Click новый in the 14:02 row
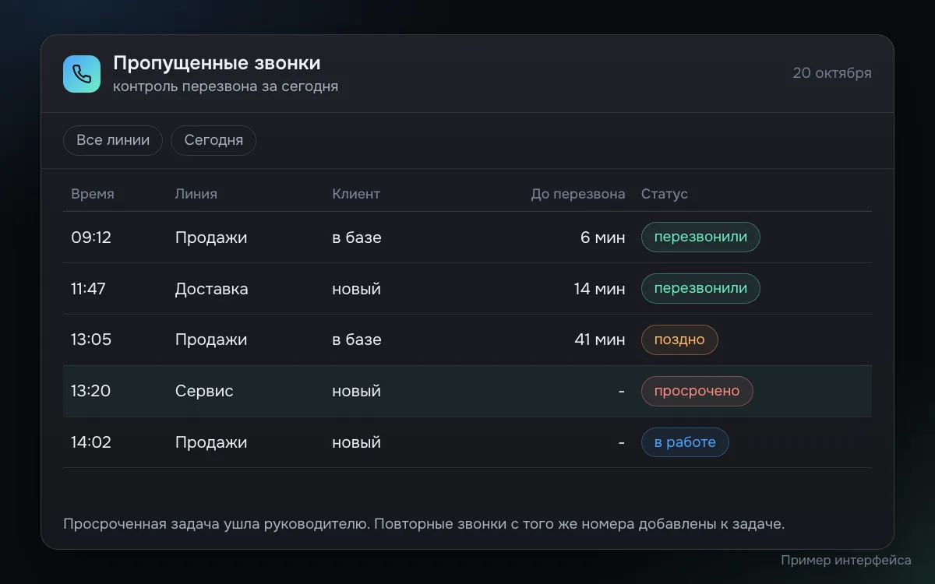This screenshot has height=584, width=935. pos(357,442)
